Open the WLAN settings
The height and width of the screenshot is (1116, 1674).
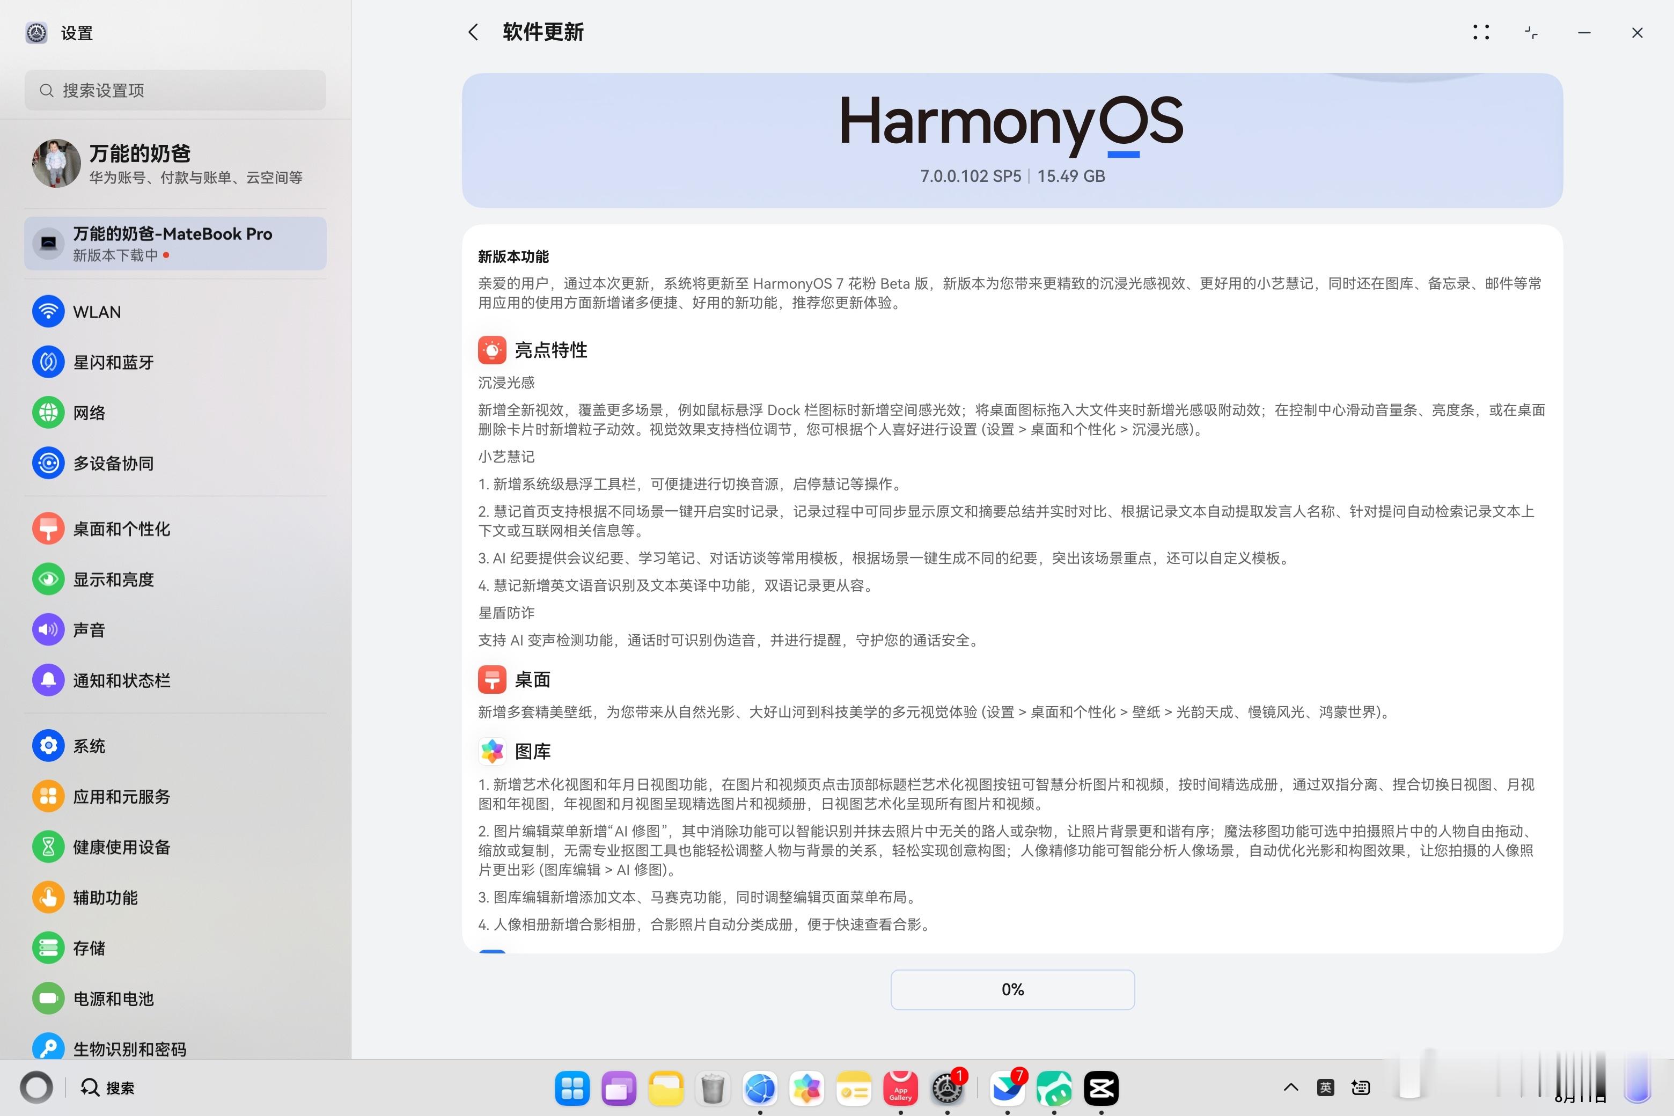[x=175, y=312]
